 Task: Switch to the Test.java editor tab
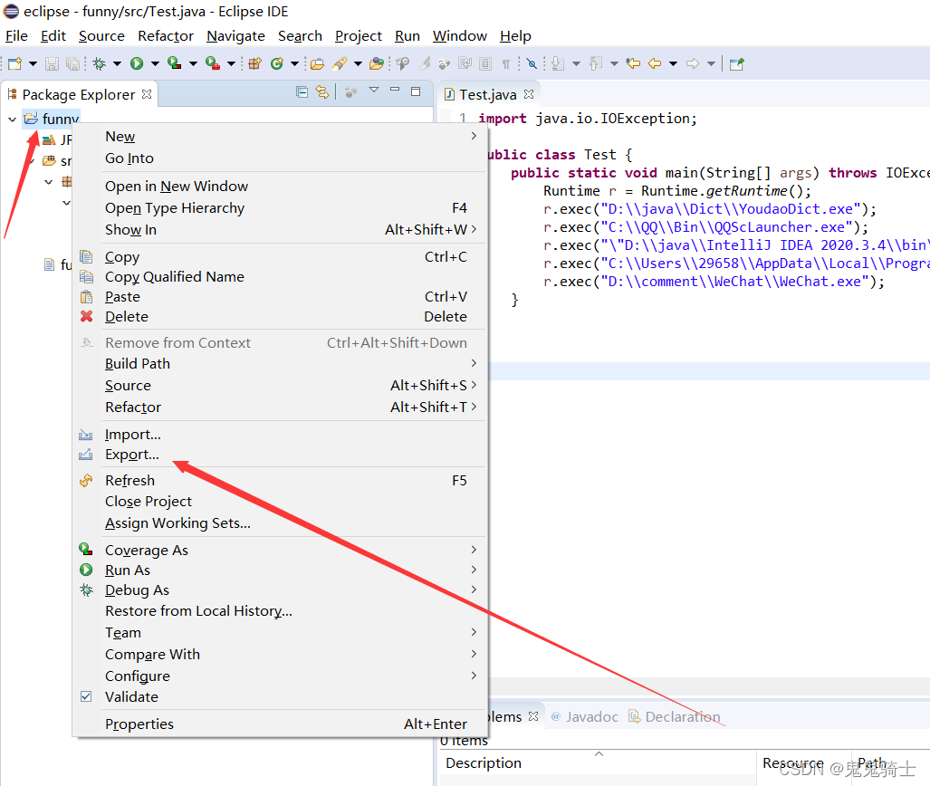coord(488,94)
